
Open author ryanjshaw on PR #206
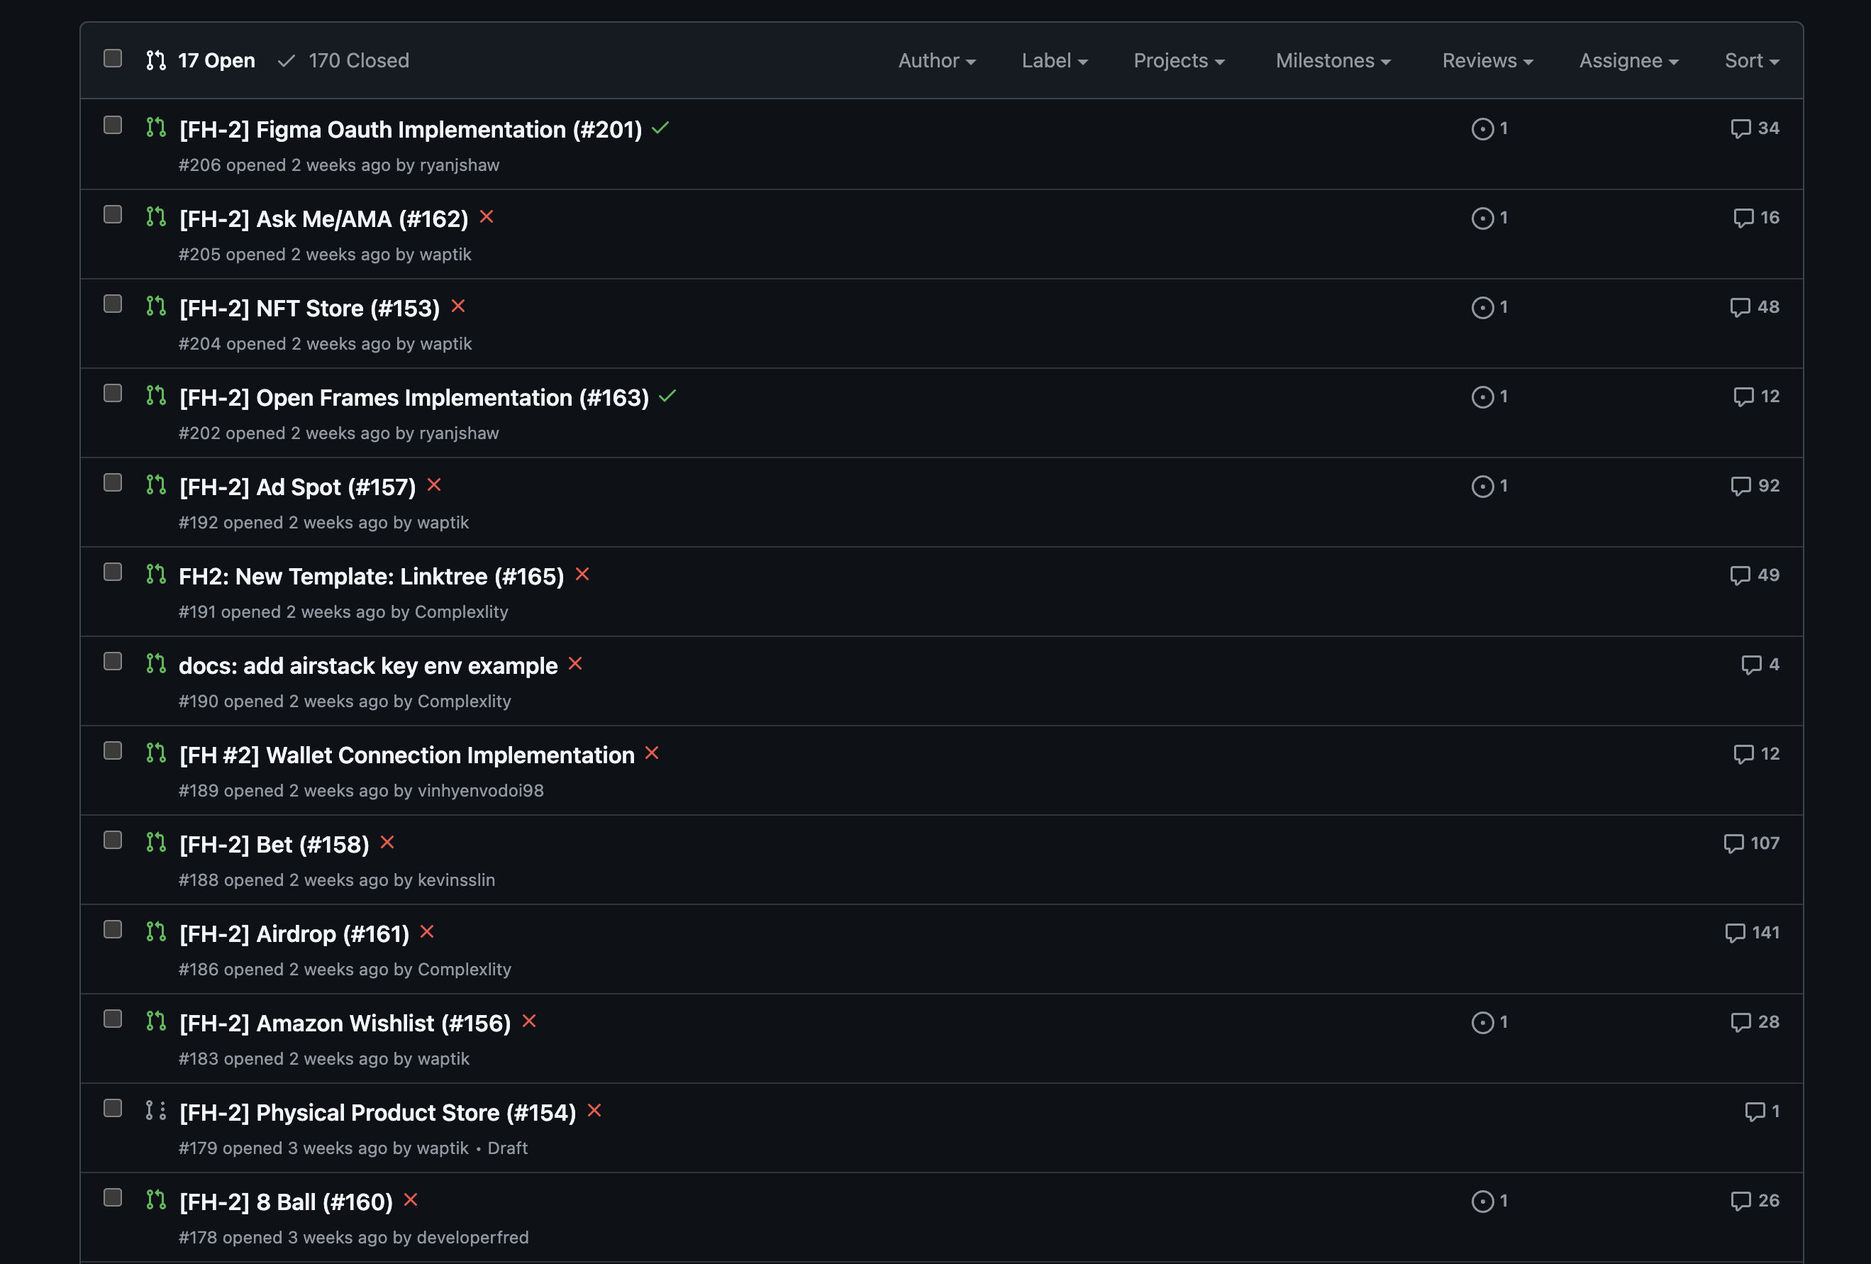pos(460,165)
